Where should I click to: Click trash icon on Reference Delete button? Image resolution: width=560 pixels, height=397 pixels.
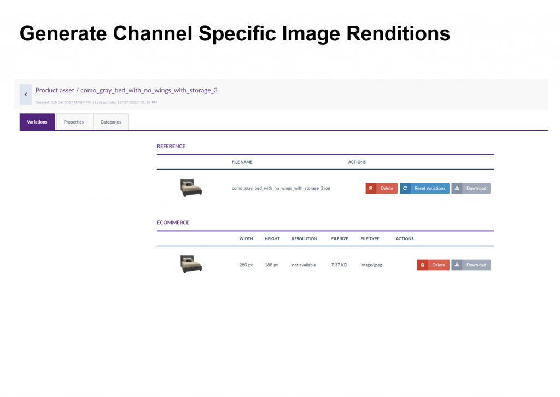tap(371, 188)
